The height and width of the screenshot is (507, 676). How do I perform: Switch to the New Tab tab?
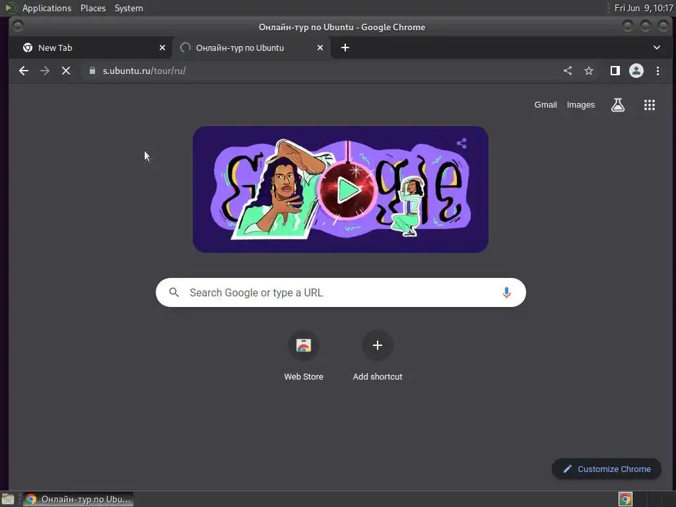tap(90, 48)
